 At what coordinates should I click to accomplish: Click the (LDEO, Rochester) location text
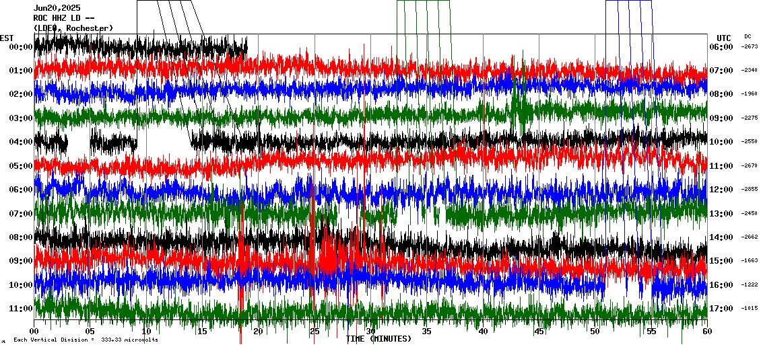(73, 28)
